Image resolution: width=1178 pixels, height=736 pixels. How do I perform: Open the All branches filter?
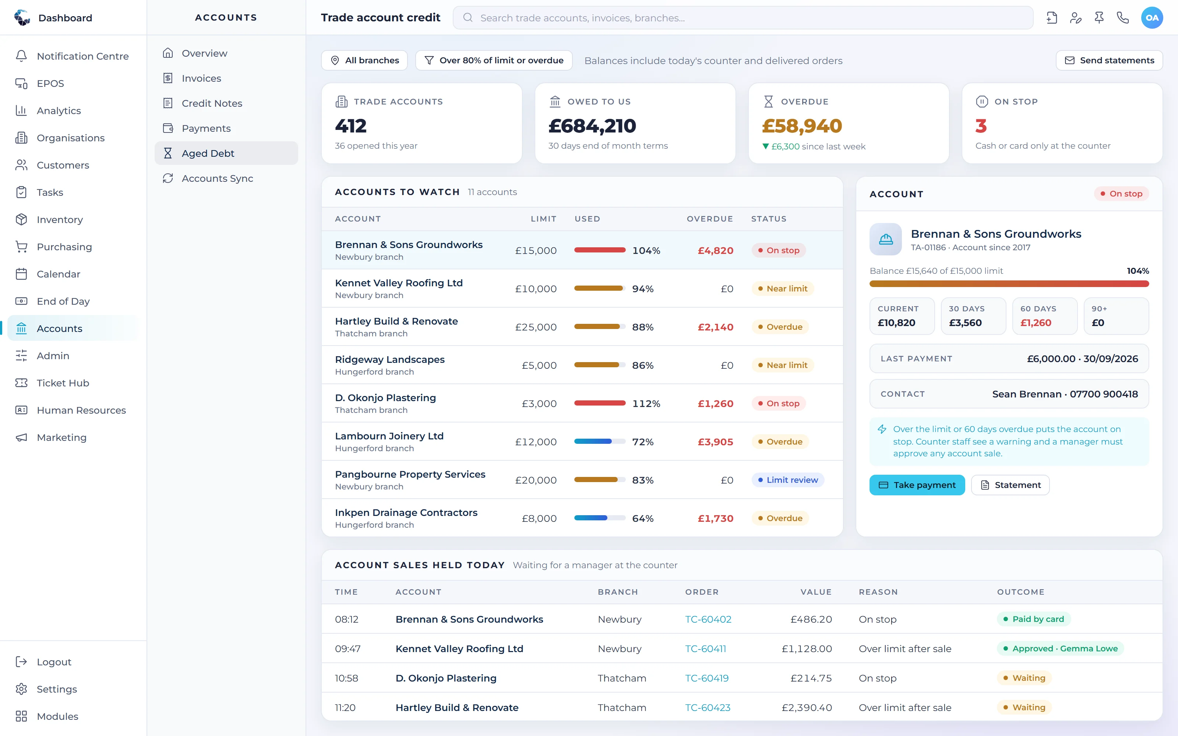[364, 60]
